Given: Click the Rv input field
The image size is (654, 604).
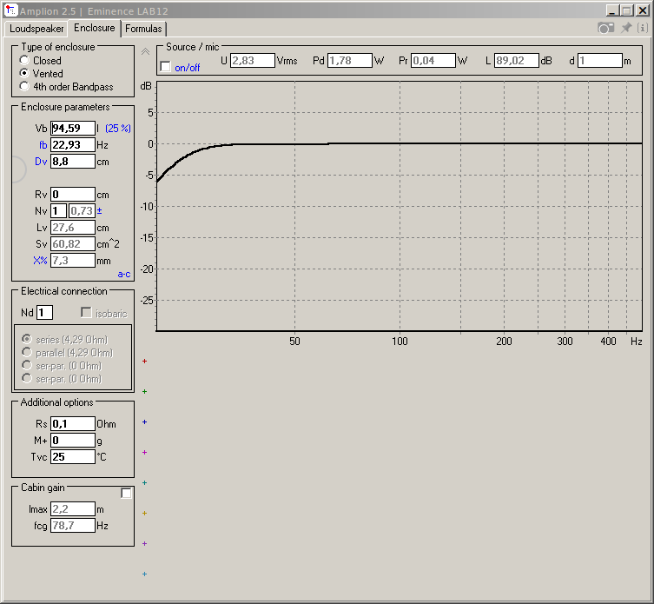Looking at the screenshot, I should (73, 194).
